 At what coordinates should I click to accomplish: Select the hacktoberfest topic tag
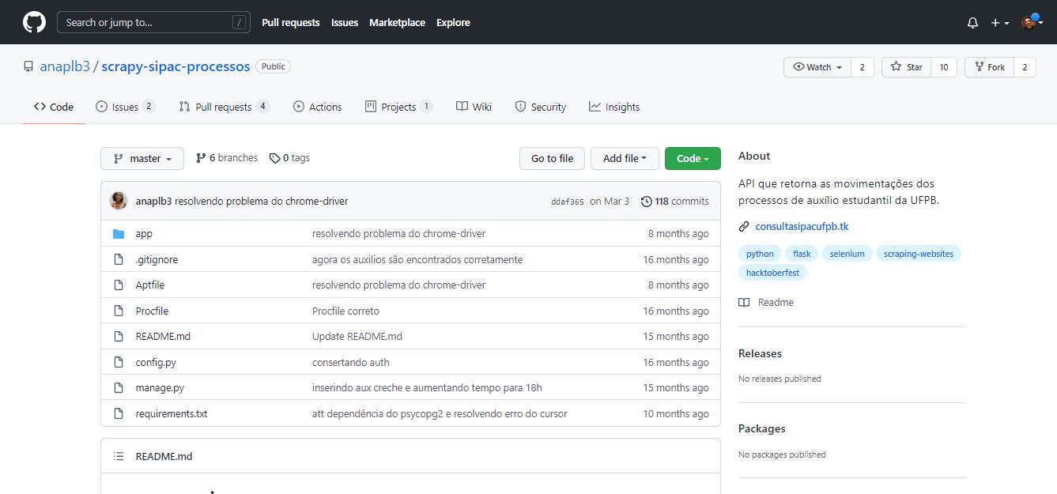(772, 273)
